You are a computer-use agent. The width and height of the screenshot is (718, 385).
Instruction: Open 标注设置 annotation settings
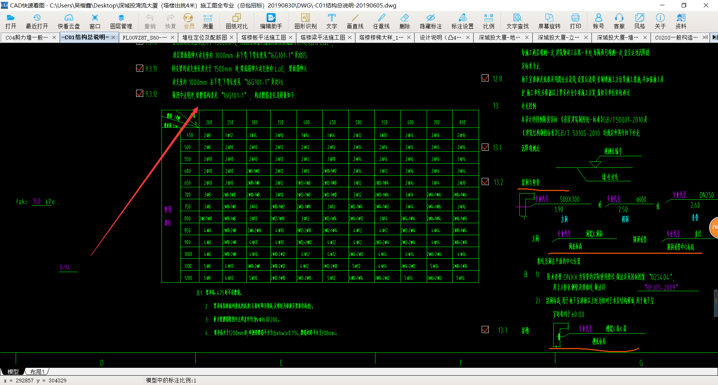[463, 21]
